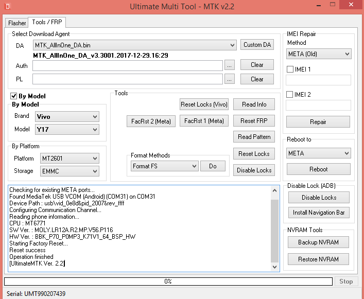Image resolution: width=364 pixels, height=299 pixels.
Task: Tick the IMEI 2 checkbox
Action: pyautogui.click(x=290, y=95)
